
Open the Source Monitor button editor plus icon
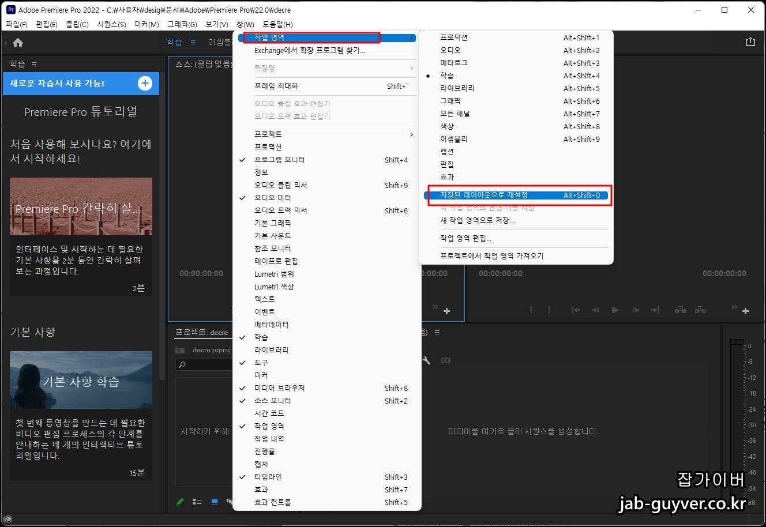click(x=446, y=311)
